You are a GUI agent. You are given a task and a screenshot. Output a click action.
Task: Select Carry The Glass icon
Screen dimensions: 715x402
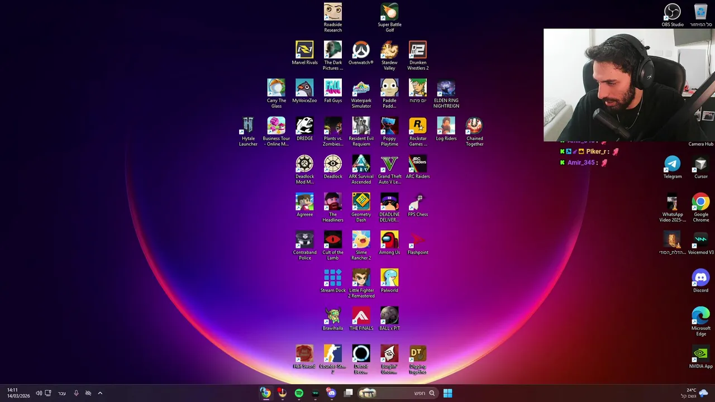tap(277, 93)
